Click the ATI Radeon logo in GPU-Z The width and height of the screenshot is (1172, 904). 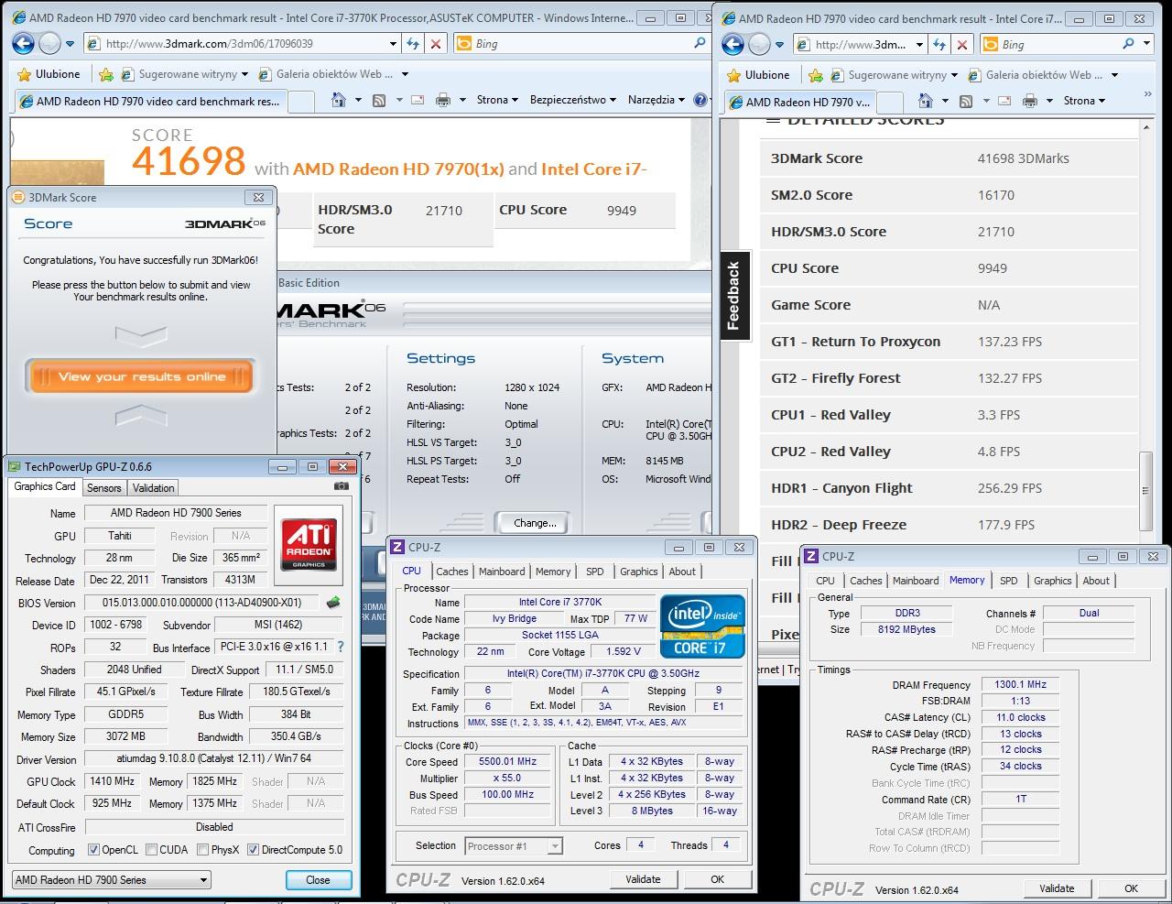click(x=309, y=545)
